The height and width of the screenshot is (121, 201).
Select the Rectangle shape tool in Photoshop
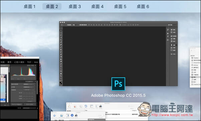point(61,71)
